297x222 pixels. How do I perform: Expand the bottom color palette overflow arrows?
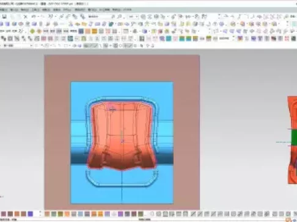40,213
